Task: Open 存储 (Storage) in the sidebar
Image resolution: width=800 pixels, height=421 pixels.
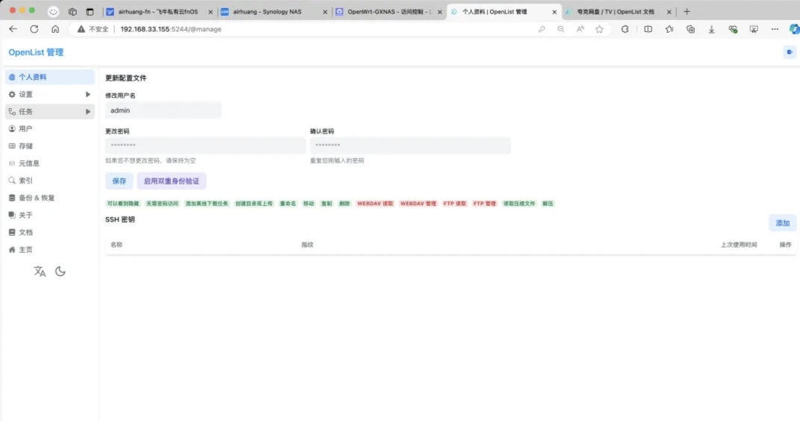Action: tap(25, 146)
